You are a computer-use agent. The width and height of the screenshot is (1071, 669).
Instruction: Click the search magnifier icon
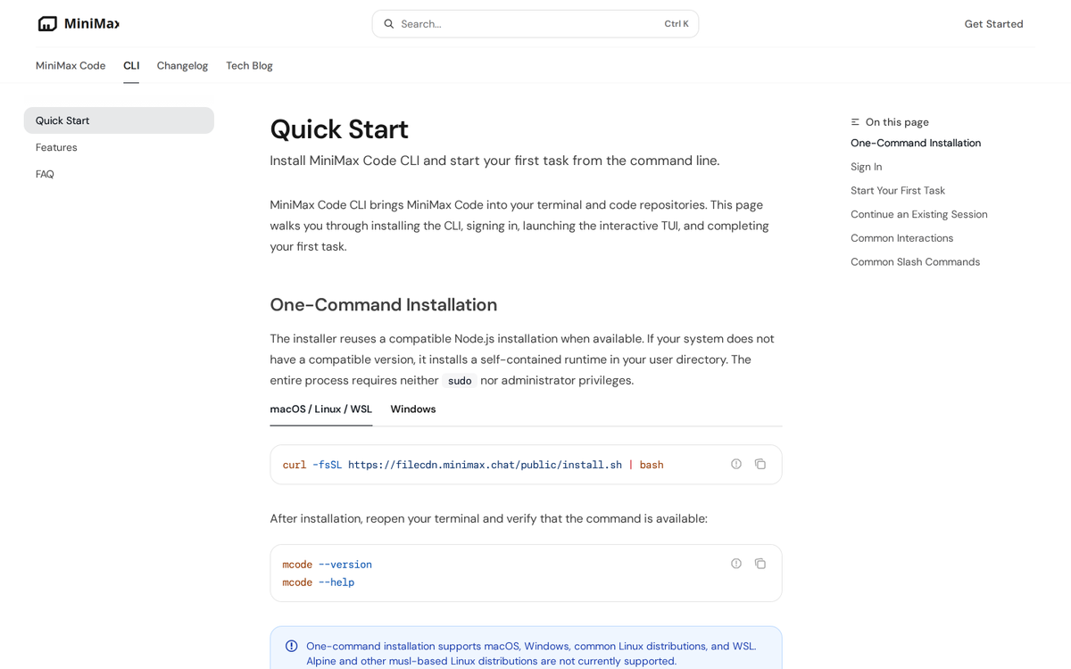point(389,24)
